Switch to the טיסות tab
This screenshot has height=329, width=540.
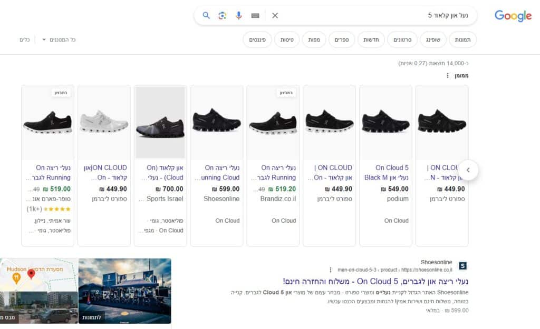[287, 39]
